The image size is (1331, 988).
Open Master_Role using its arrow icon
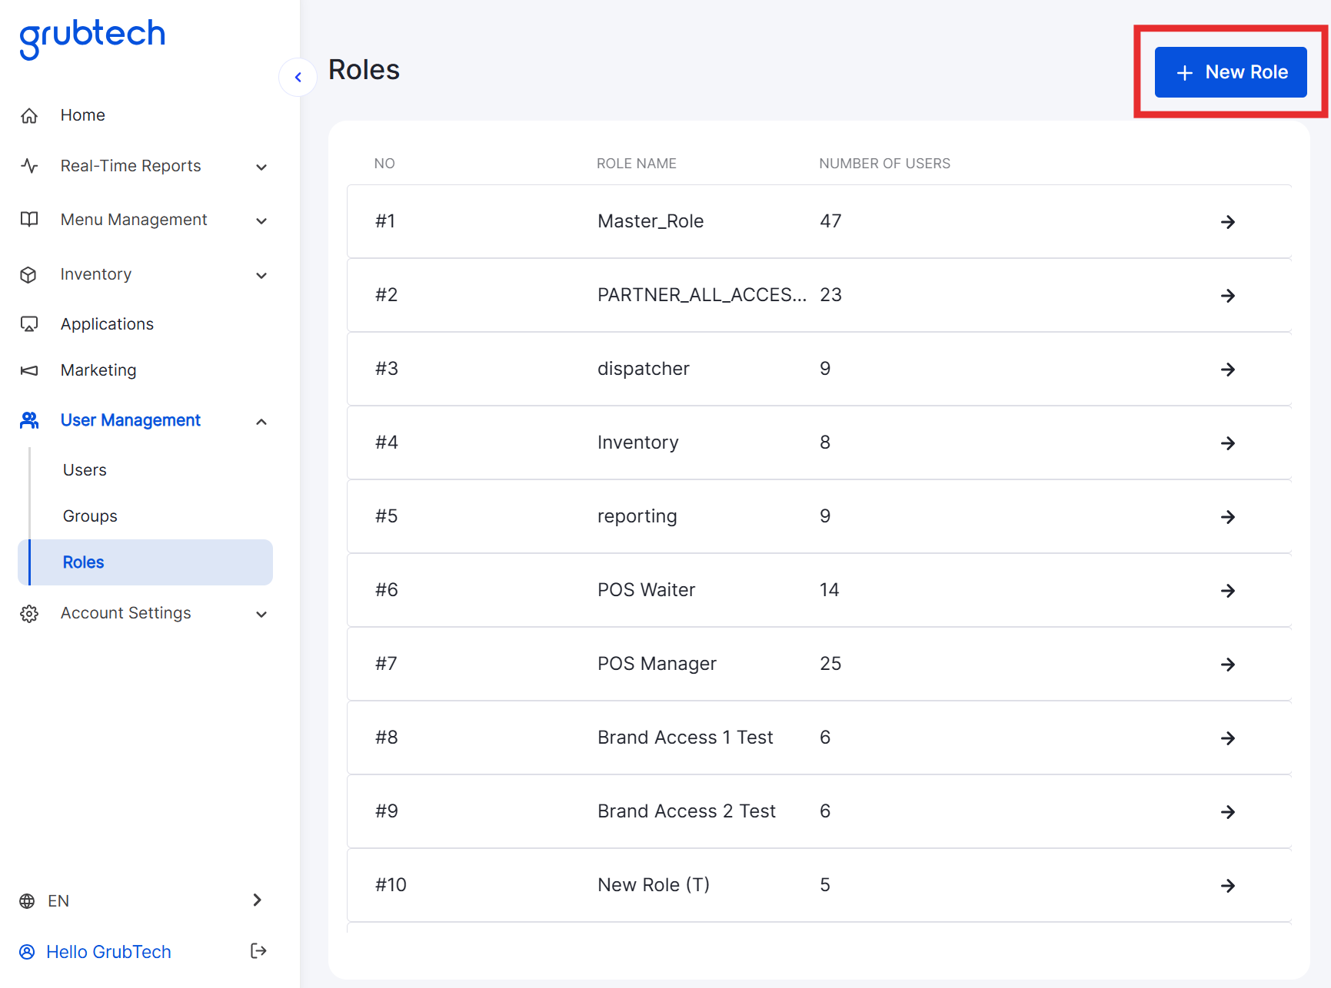click(1228, 222)
